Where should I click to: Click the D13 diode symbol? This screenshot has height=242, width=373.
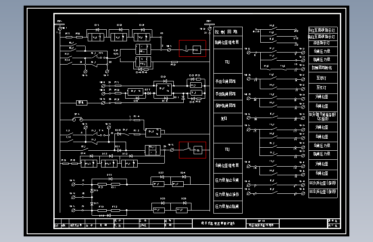[111, 156]
